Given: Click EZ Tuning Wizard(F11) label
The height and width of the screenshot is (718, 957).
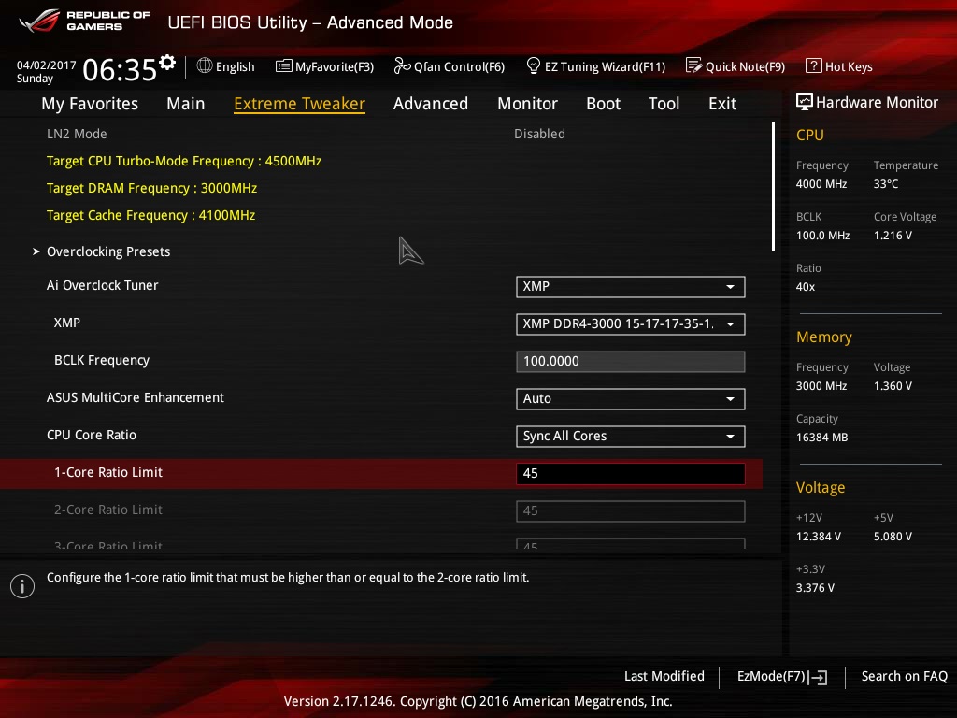Looking at the screenshot, I should 605,66.
